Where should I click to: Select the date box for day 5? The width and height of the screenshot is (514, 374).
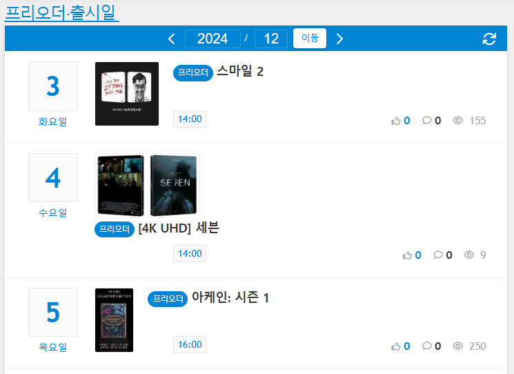tap(53, 312)
